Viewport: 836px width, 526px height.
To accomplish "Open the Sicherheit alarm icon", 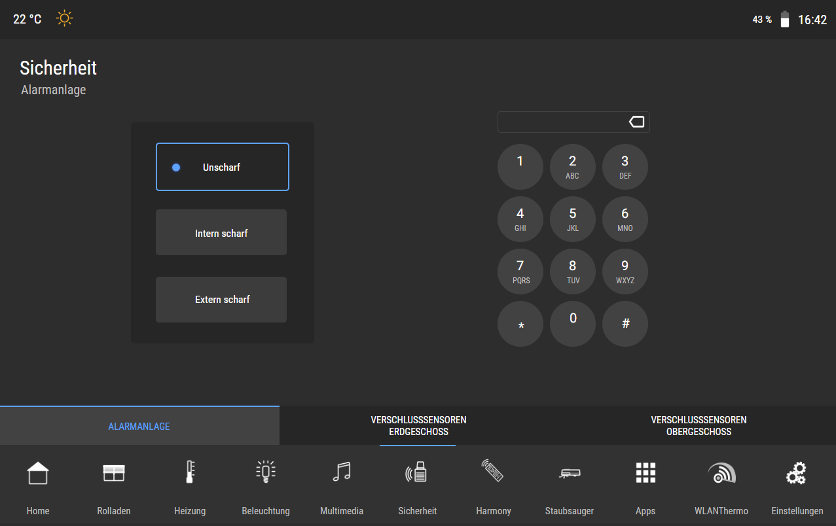I will click(418, 472).
